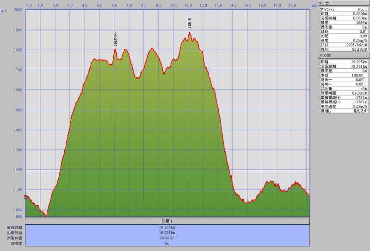Click the 方位 180.00° row
The width and height of the screenshot is (370, 251).
click(344, 75)
